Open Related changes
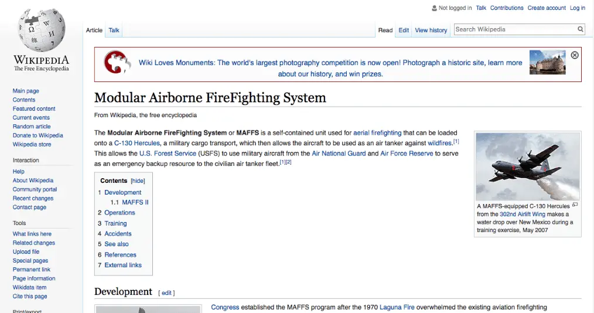Screen dimensions: 594x313 [x=34, y=243]
